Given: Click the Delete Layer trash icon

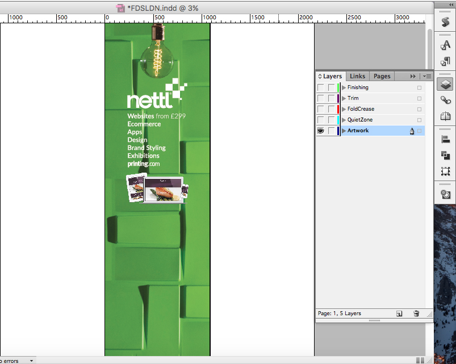Looking at the screenshot, I should click(x=416, y=313).
